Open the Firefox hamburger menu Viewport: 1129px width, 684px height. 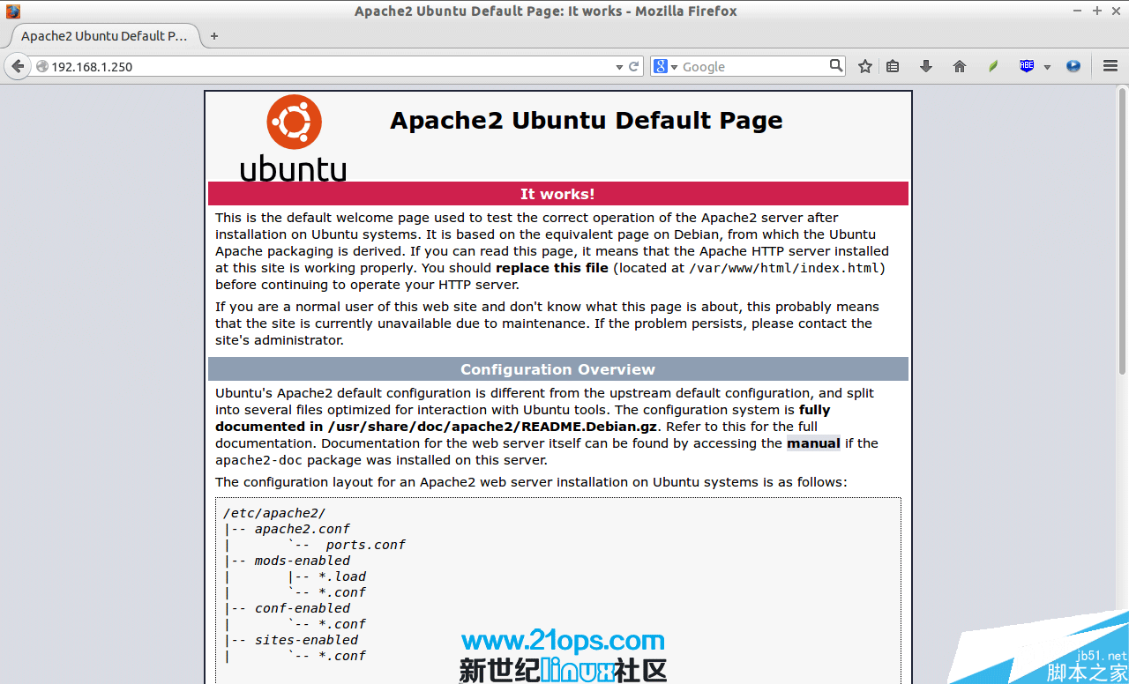click(x=1110, y=66)
